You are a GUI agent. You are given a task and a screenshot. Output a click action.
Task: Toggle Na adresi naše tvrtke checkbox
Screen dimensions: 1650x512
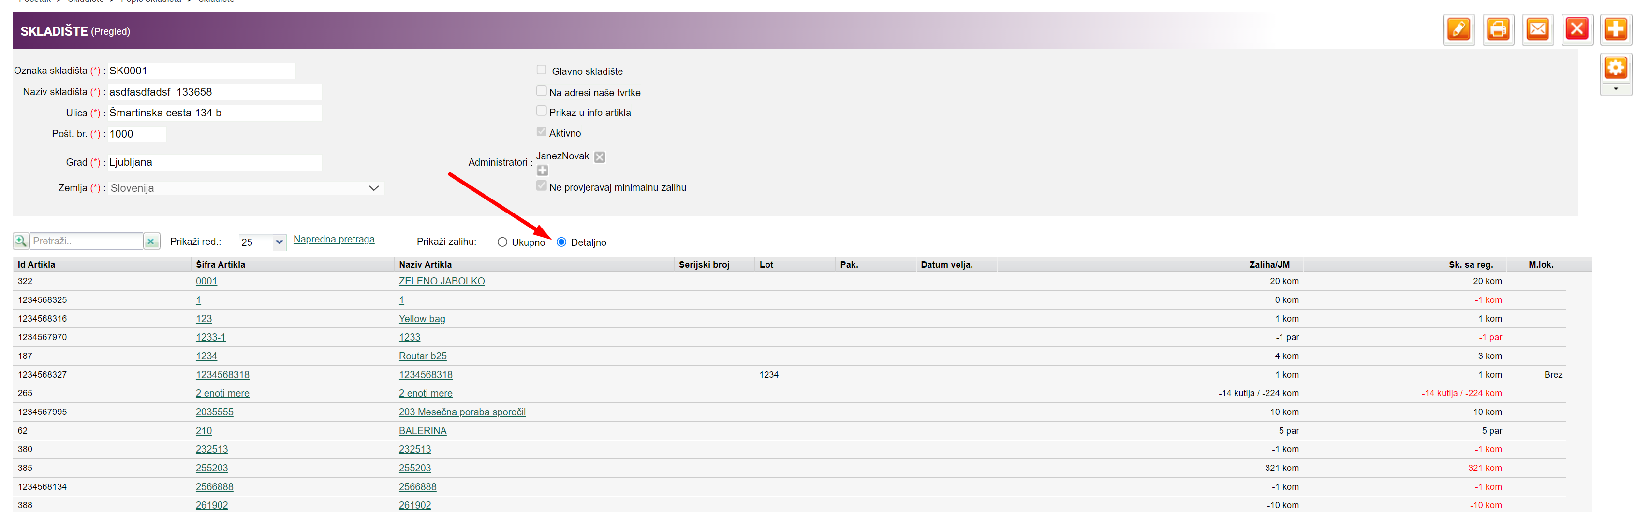pos(542,91)
